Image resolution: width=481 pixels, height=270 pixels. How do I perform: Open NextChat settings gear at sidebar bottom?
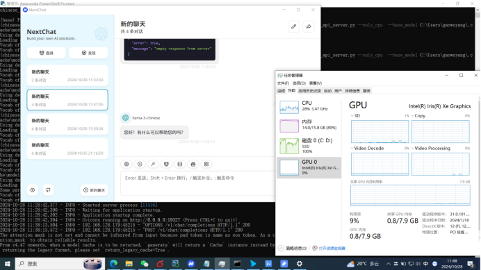pyautogui.click(x=33, y=190)
